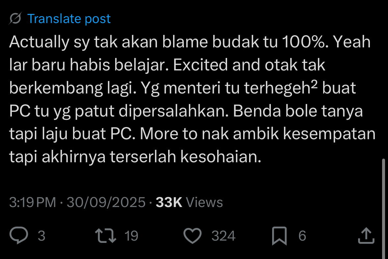388x259 pixels.
Task: Repost using the circular arrows icon
Action: point(105,236)
